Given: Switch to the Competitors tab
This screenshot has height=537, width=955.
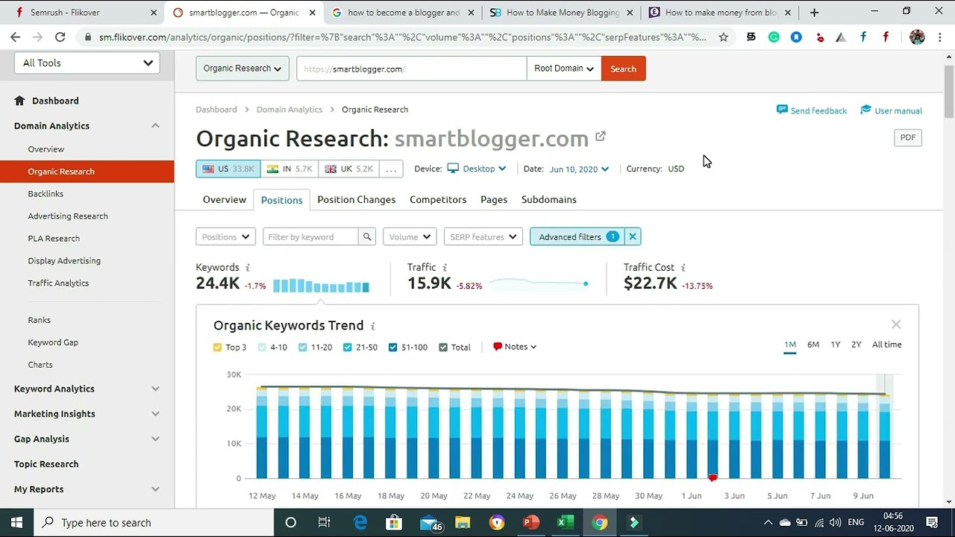Looking at the screenshot, I should [438, 199].
